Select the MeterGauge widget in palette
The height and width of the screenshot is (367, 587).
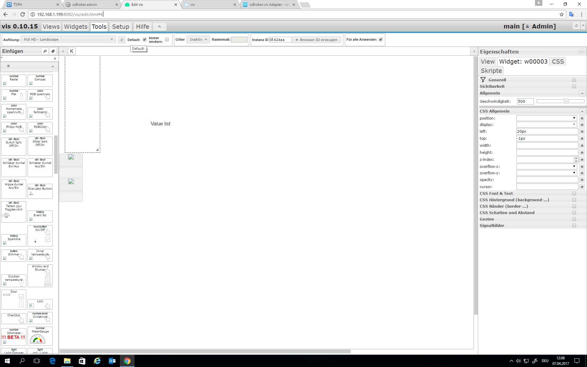[40, 336]
